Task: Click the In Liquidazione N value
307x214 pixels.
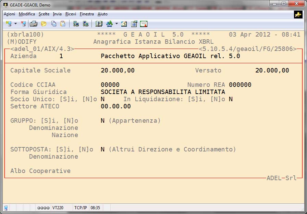Action: point(231,99)
